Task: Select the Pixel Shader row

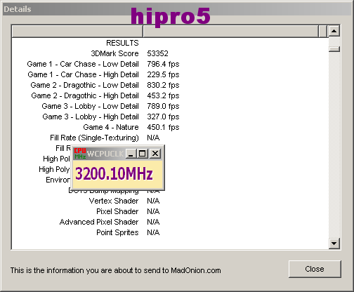Action: click(x=117, y=211)
